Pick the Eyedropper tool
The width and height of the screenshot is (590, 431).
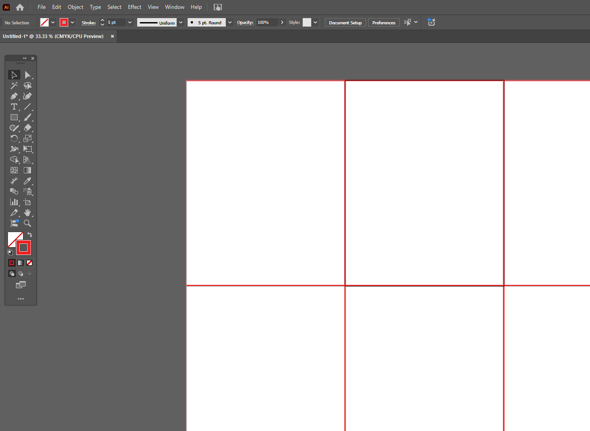click(27, 181)
